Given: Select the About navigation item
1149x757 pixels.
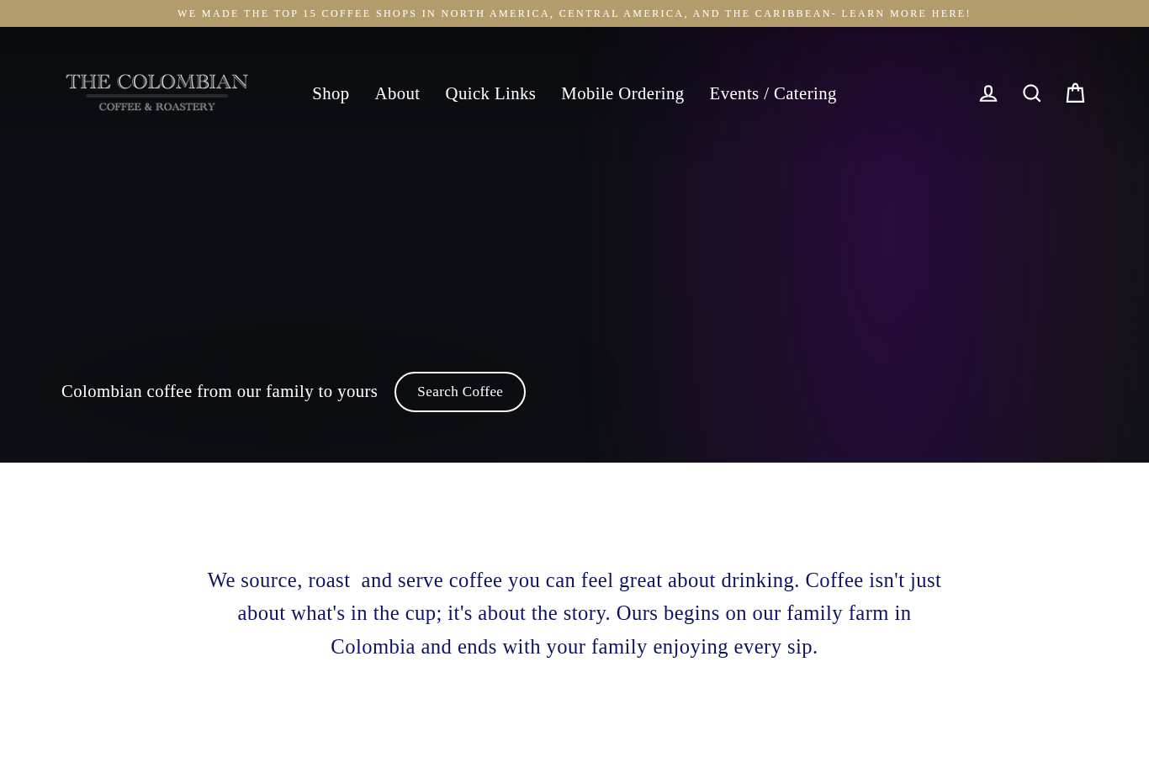Looking at the screenshot, I should pos(397,93).
